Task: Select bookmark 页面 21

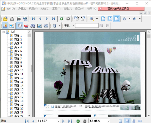Action: 19,112
